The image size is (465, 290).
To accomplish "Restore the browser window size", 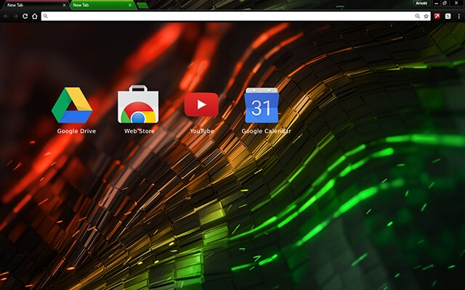I will point(445,3).
